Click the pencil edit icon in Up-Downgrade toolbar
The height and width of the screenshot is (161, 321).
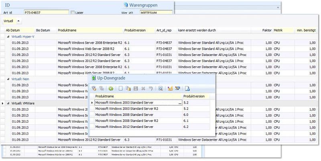(170, 88)
